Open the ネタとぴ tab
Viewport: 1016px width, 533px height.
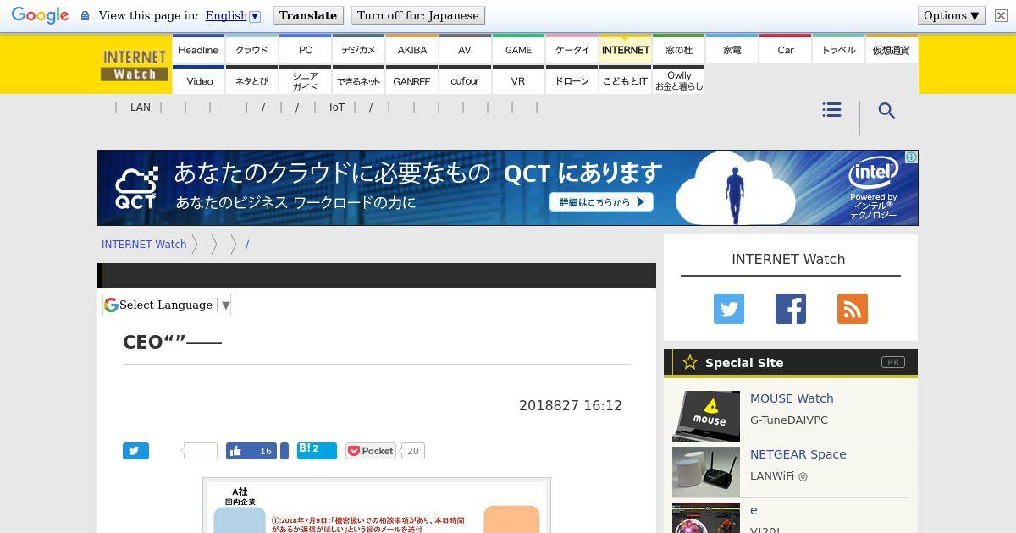[x=251, y=80]
